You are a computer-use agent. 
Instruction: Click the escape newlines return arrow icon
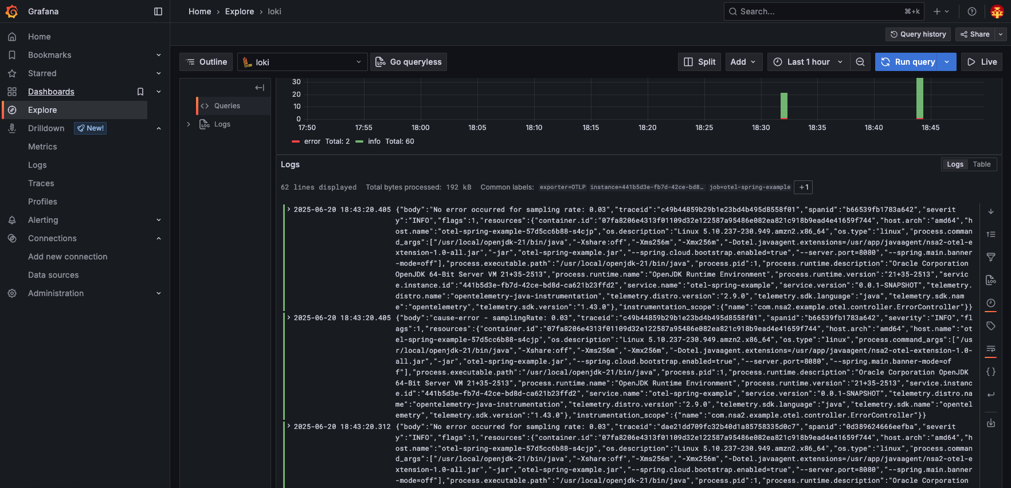click(991, 395)
